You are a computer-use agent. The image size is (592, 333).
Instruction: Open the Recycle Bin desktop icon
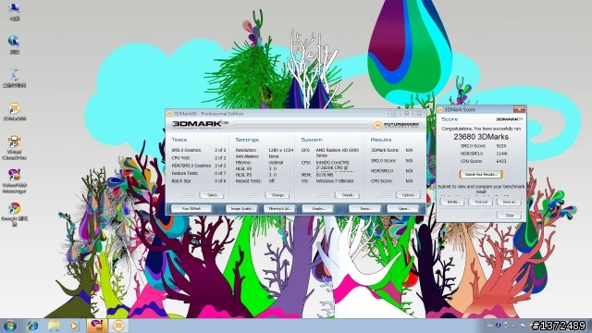coord(14,78)
